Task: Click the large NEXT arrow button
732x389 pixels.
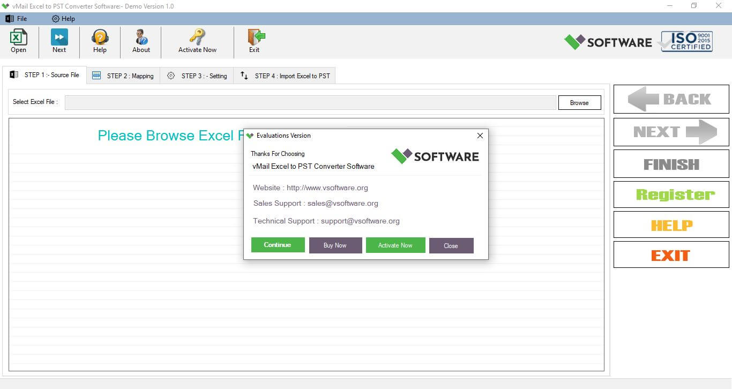Action: click(671, 132)
